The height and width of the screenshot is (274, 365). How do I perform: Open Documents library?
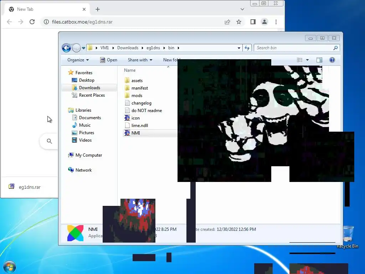(90, 118)
